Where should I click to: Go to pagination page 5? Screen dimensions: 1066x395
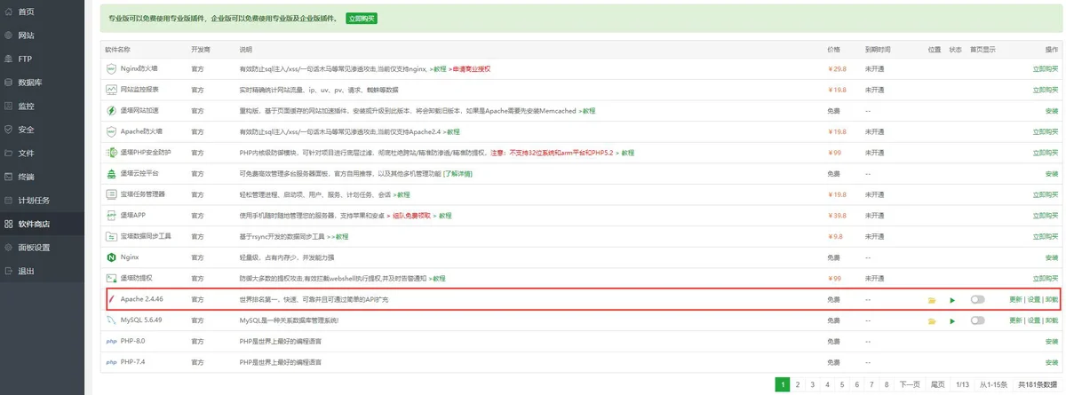[x=843, y=384]
